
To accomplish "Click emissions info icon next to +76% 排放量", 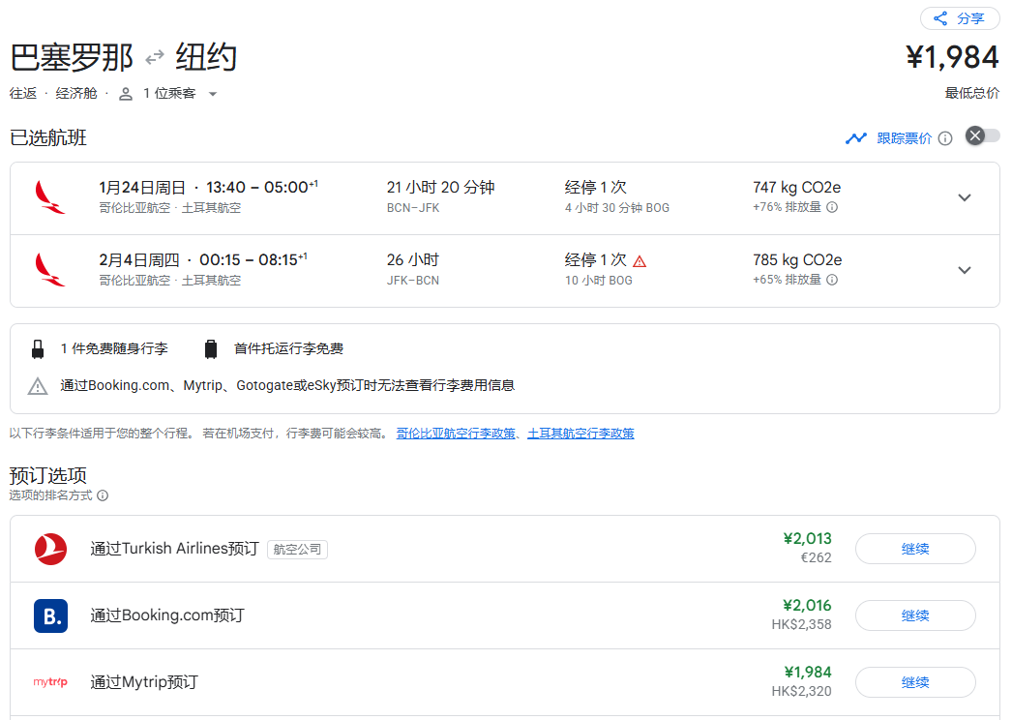I will (833, 207).
